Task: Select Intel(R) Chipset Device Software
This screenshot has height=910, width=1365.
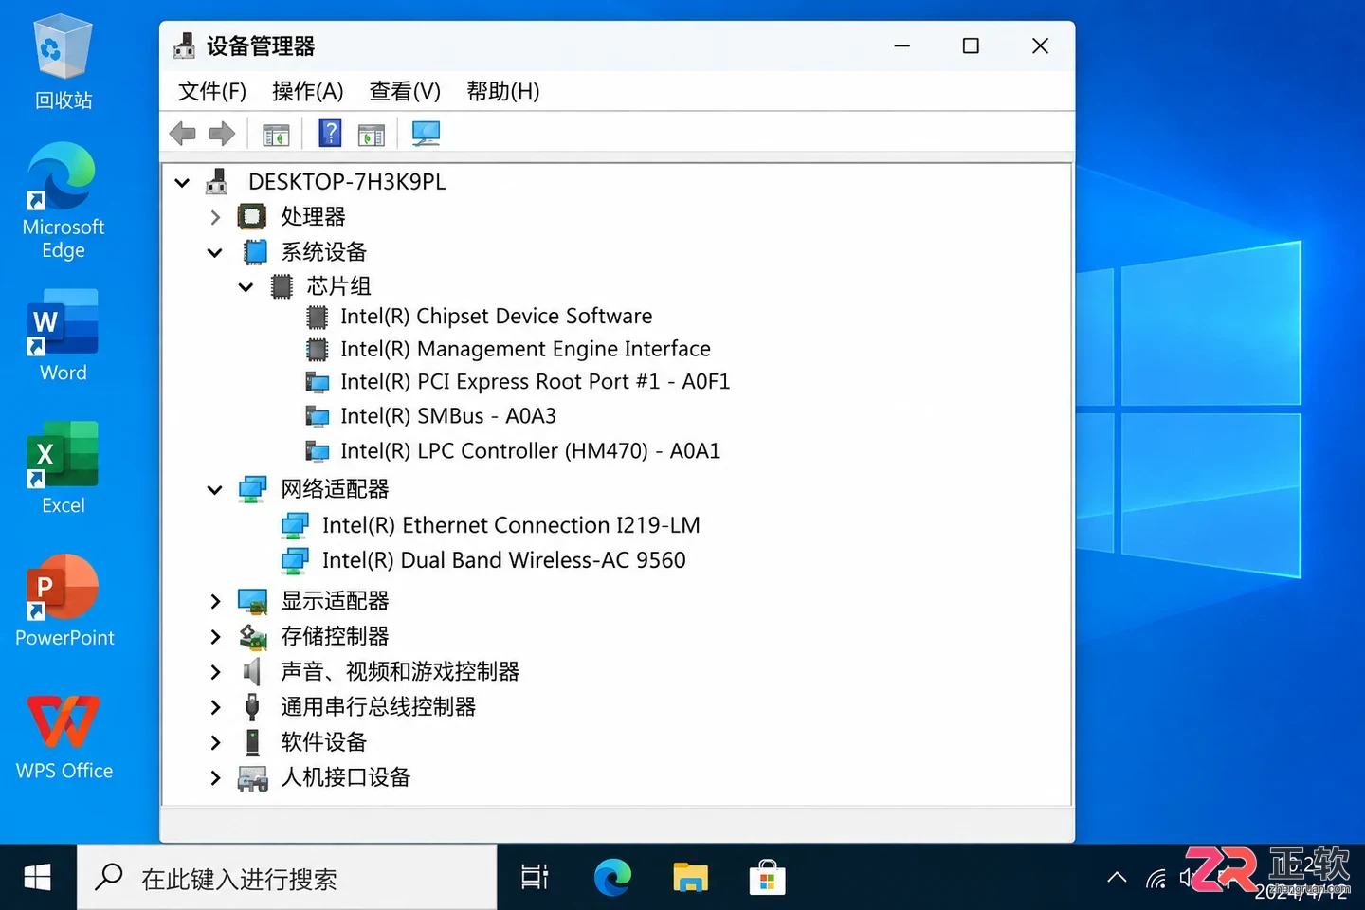Action: 480,316
